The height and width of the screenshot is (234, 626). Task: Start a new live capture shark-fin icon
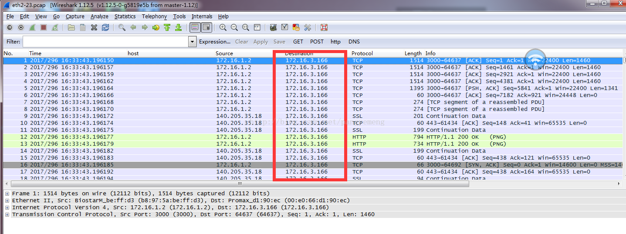click(x=32, y=27)
